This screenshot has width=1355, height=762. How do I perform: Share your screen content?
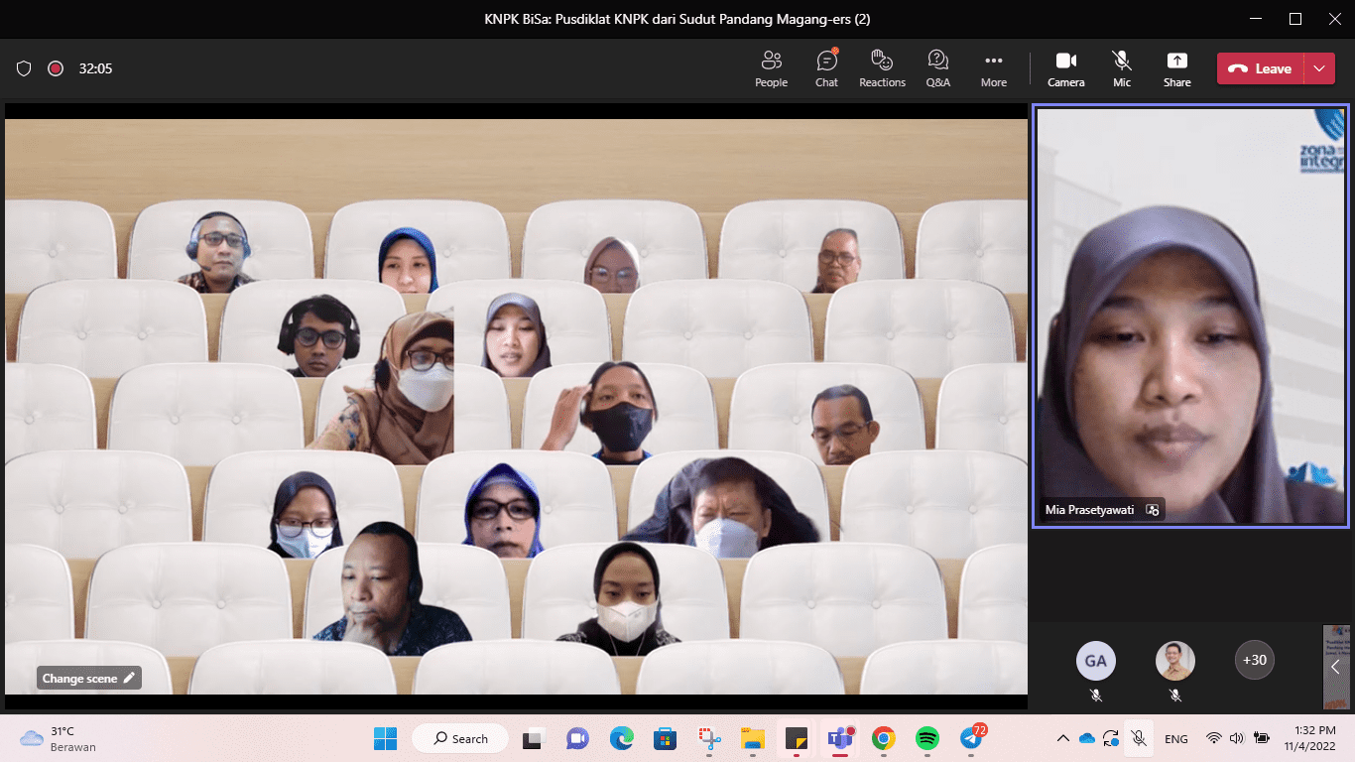point(1176,68)
